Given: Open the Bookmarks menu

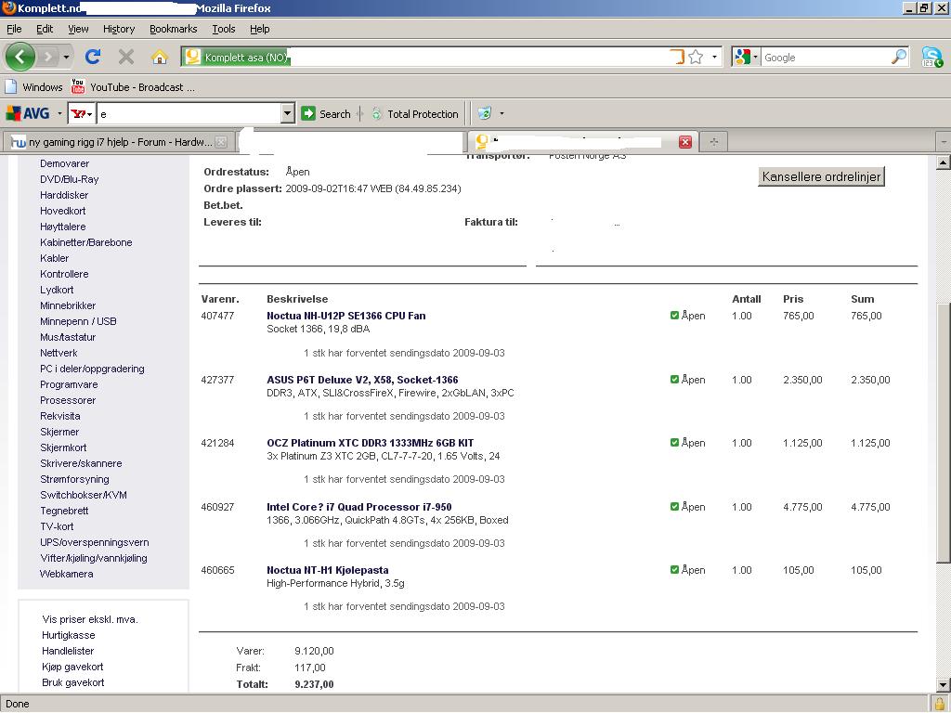Looking at the screenshot, I should click(174, 29).
